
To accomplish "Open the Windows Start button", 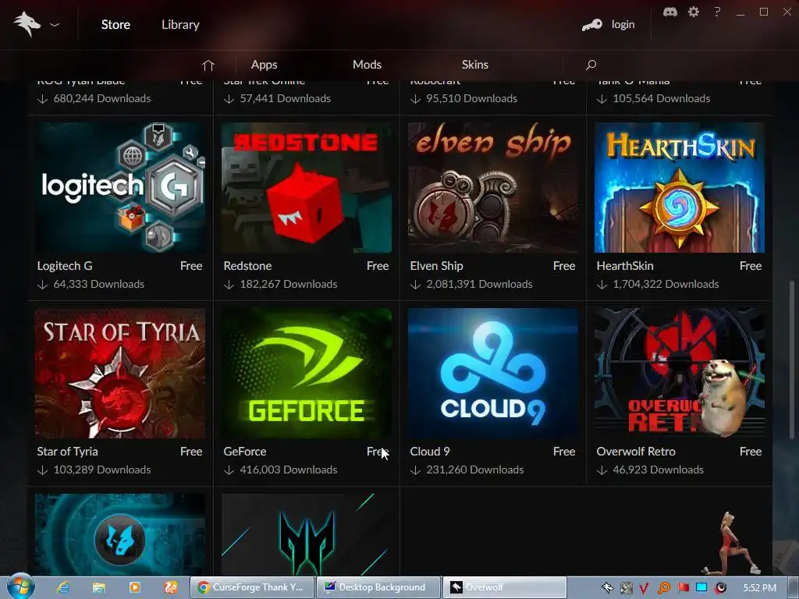I will [x=21, y=587].
